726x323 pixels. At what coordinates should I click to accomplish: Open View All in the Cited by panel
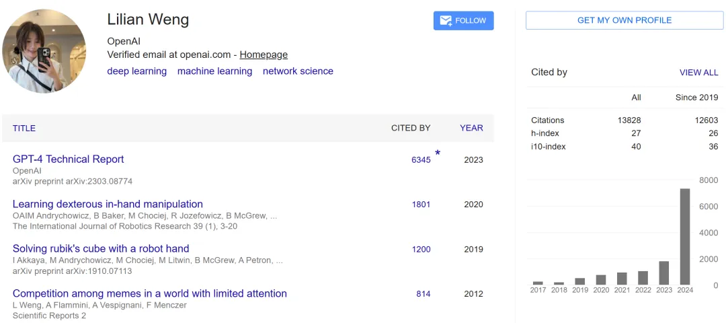pos(698,72)
